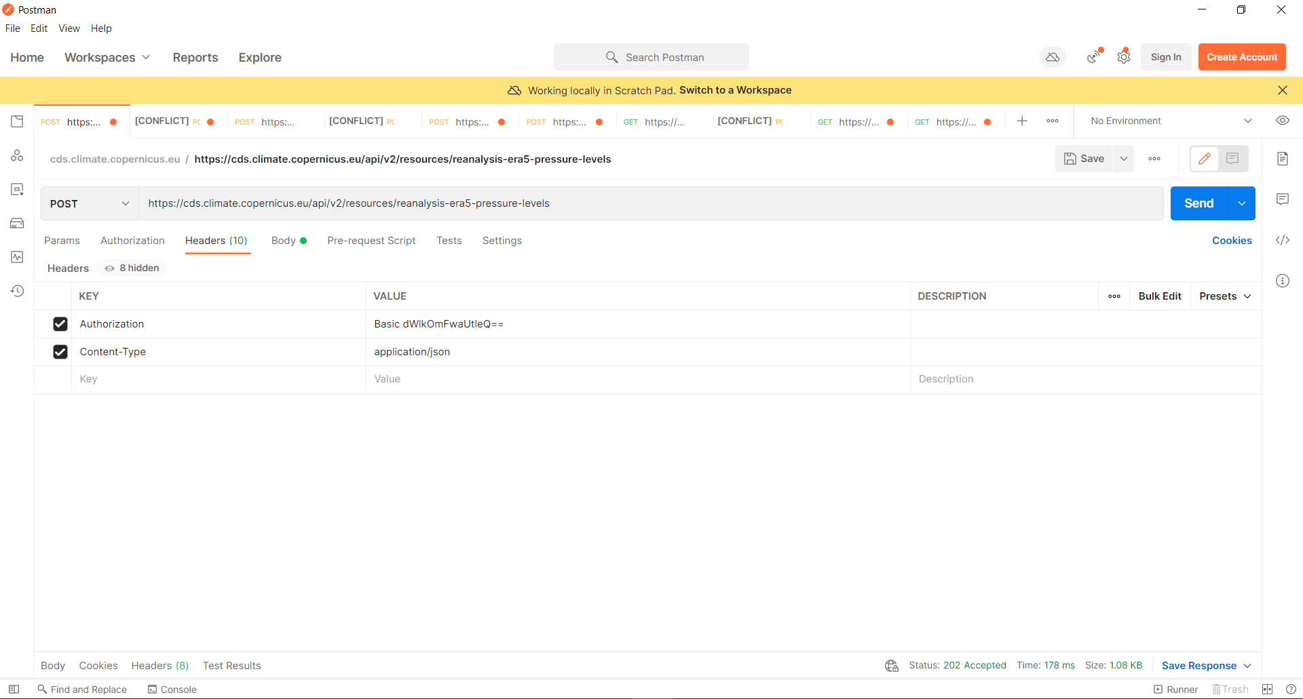Click network globe icon near status

(892, 666)
